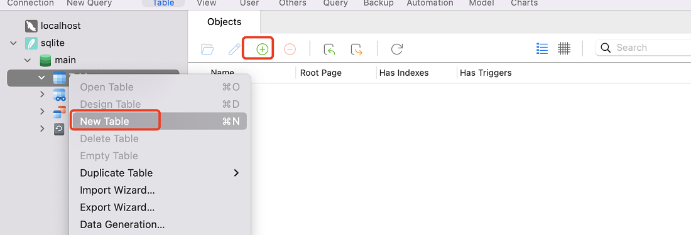
Task: Click the Has Triggers column header
Action: 486,73
